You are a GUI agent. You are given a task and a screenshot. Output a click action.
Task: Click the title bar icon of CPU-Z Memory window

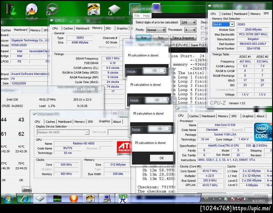(x=51, y=20)
